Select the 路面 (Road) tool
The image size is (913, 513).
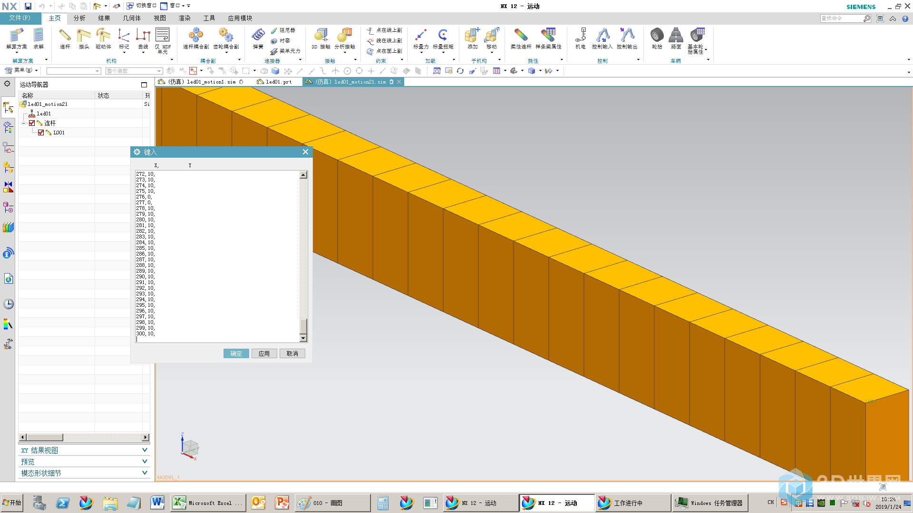click(676, 38)
